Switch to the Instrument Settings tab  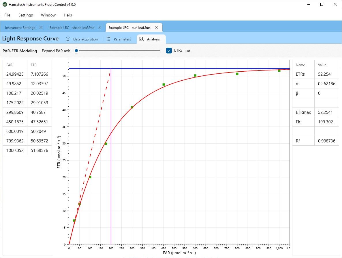click(x=20, y=28)
